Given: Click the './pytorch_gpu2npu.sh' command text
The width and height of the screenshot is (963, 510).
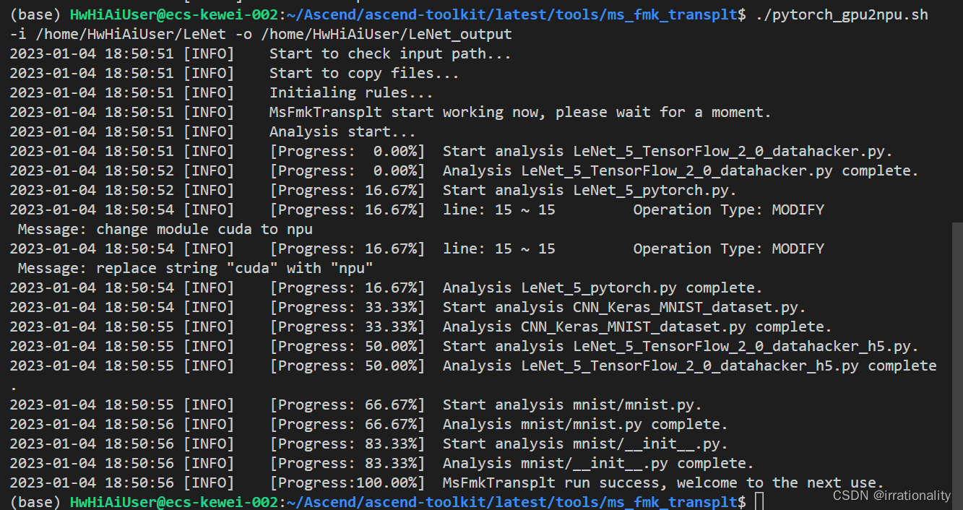Looking at the screenshot, I should (x=842, y=14).
